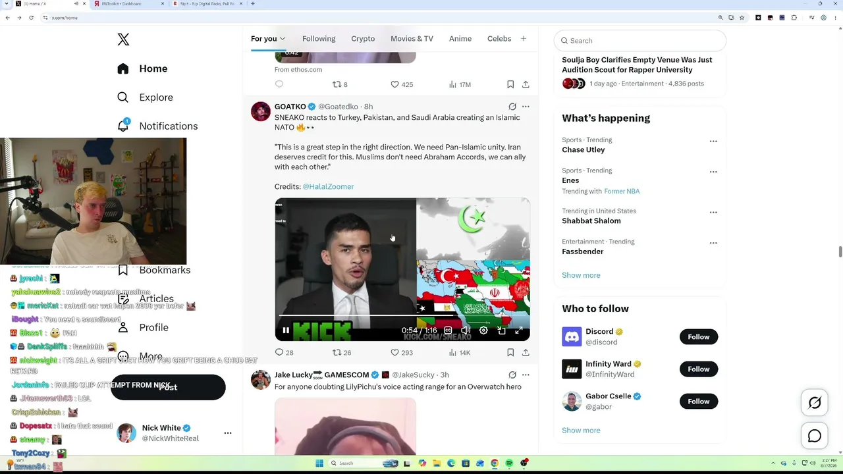Switch to the Anime tab
This screenshot has height=474, width=843.
click(x=460, y=39)
